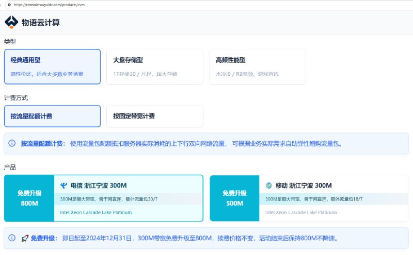Click the China Mobile logo icon

269,185
